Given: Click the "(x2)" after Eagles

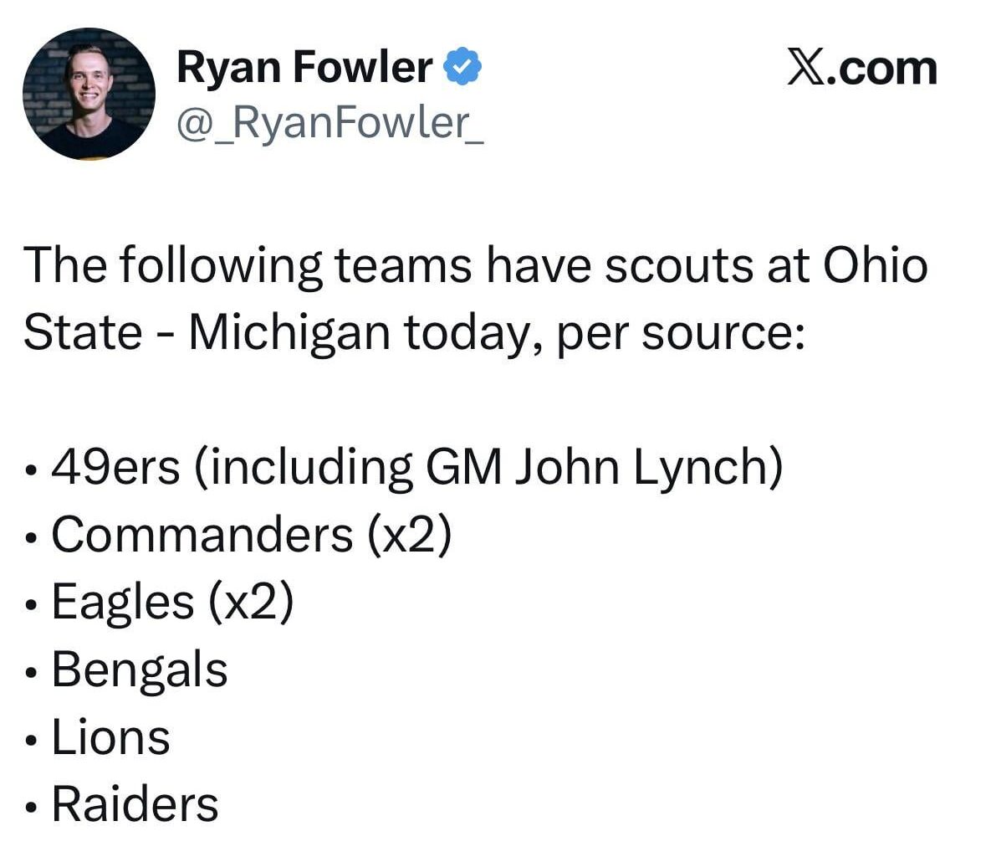Looking at the screenshot, I should tap(251, 603).
